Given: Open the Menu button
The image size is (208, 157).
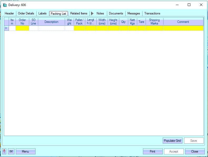Looking at the screenshot, I should coord(26,151).
